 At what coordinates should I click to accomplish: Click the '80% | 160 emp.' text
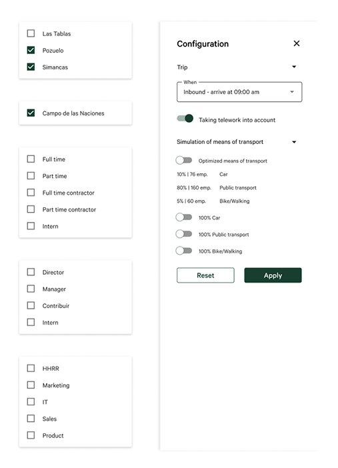(194, 188)
